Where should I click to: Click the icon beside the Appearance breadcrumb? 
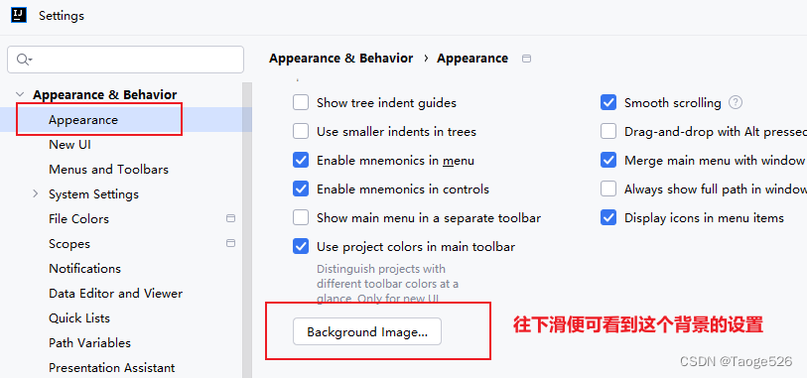[x=526, y=59]
